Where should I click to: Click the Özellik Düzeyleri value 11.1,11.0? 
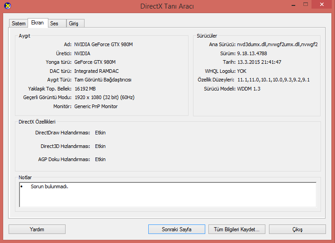[274, 80]
